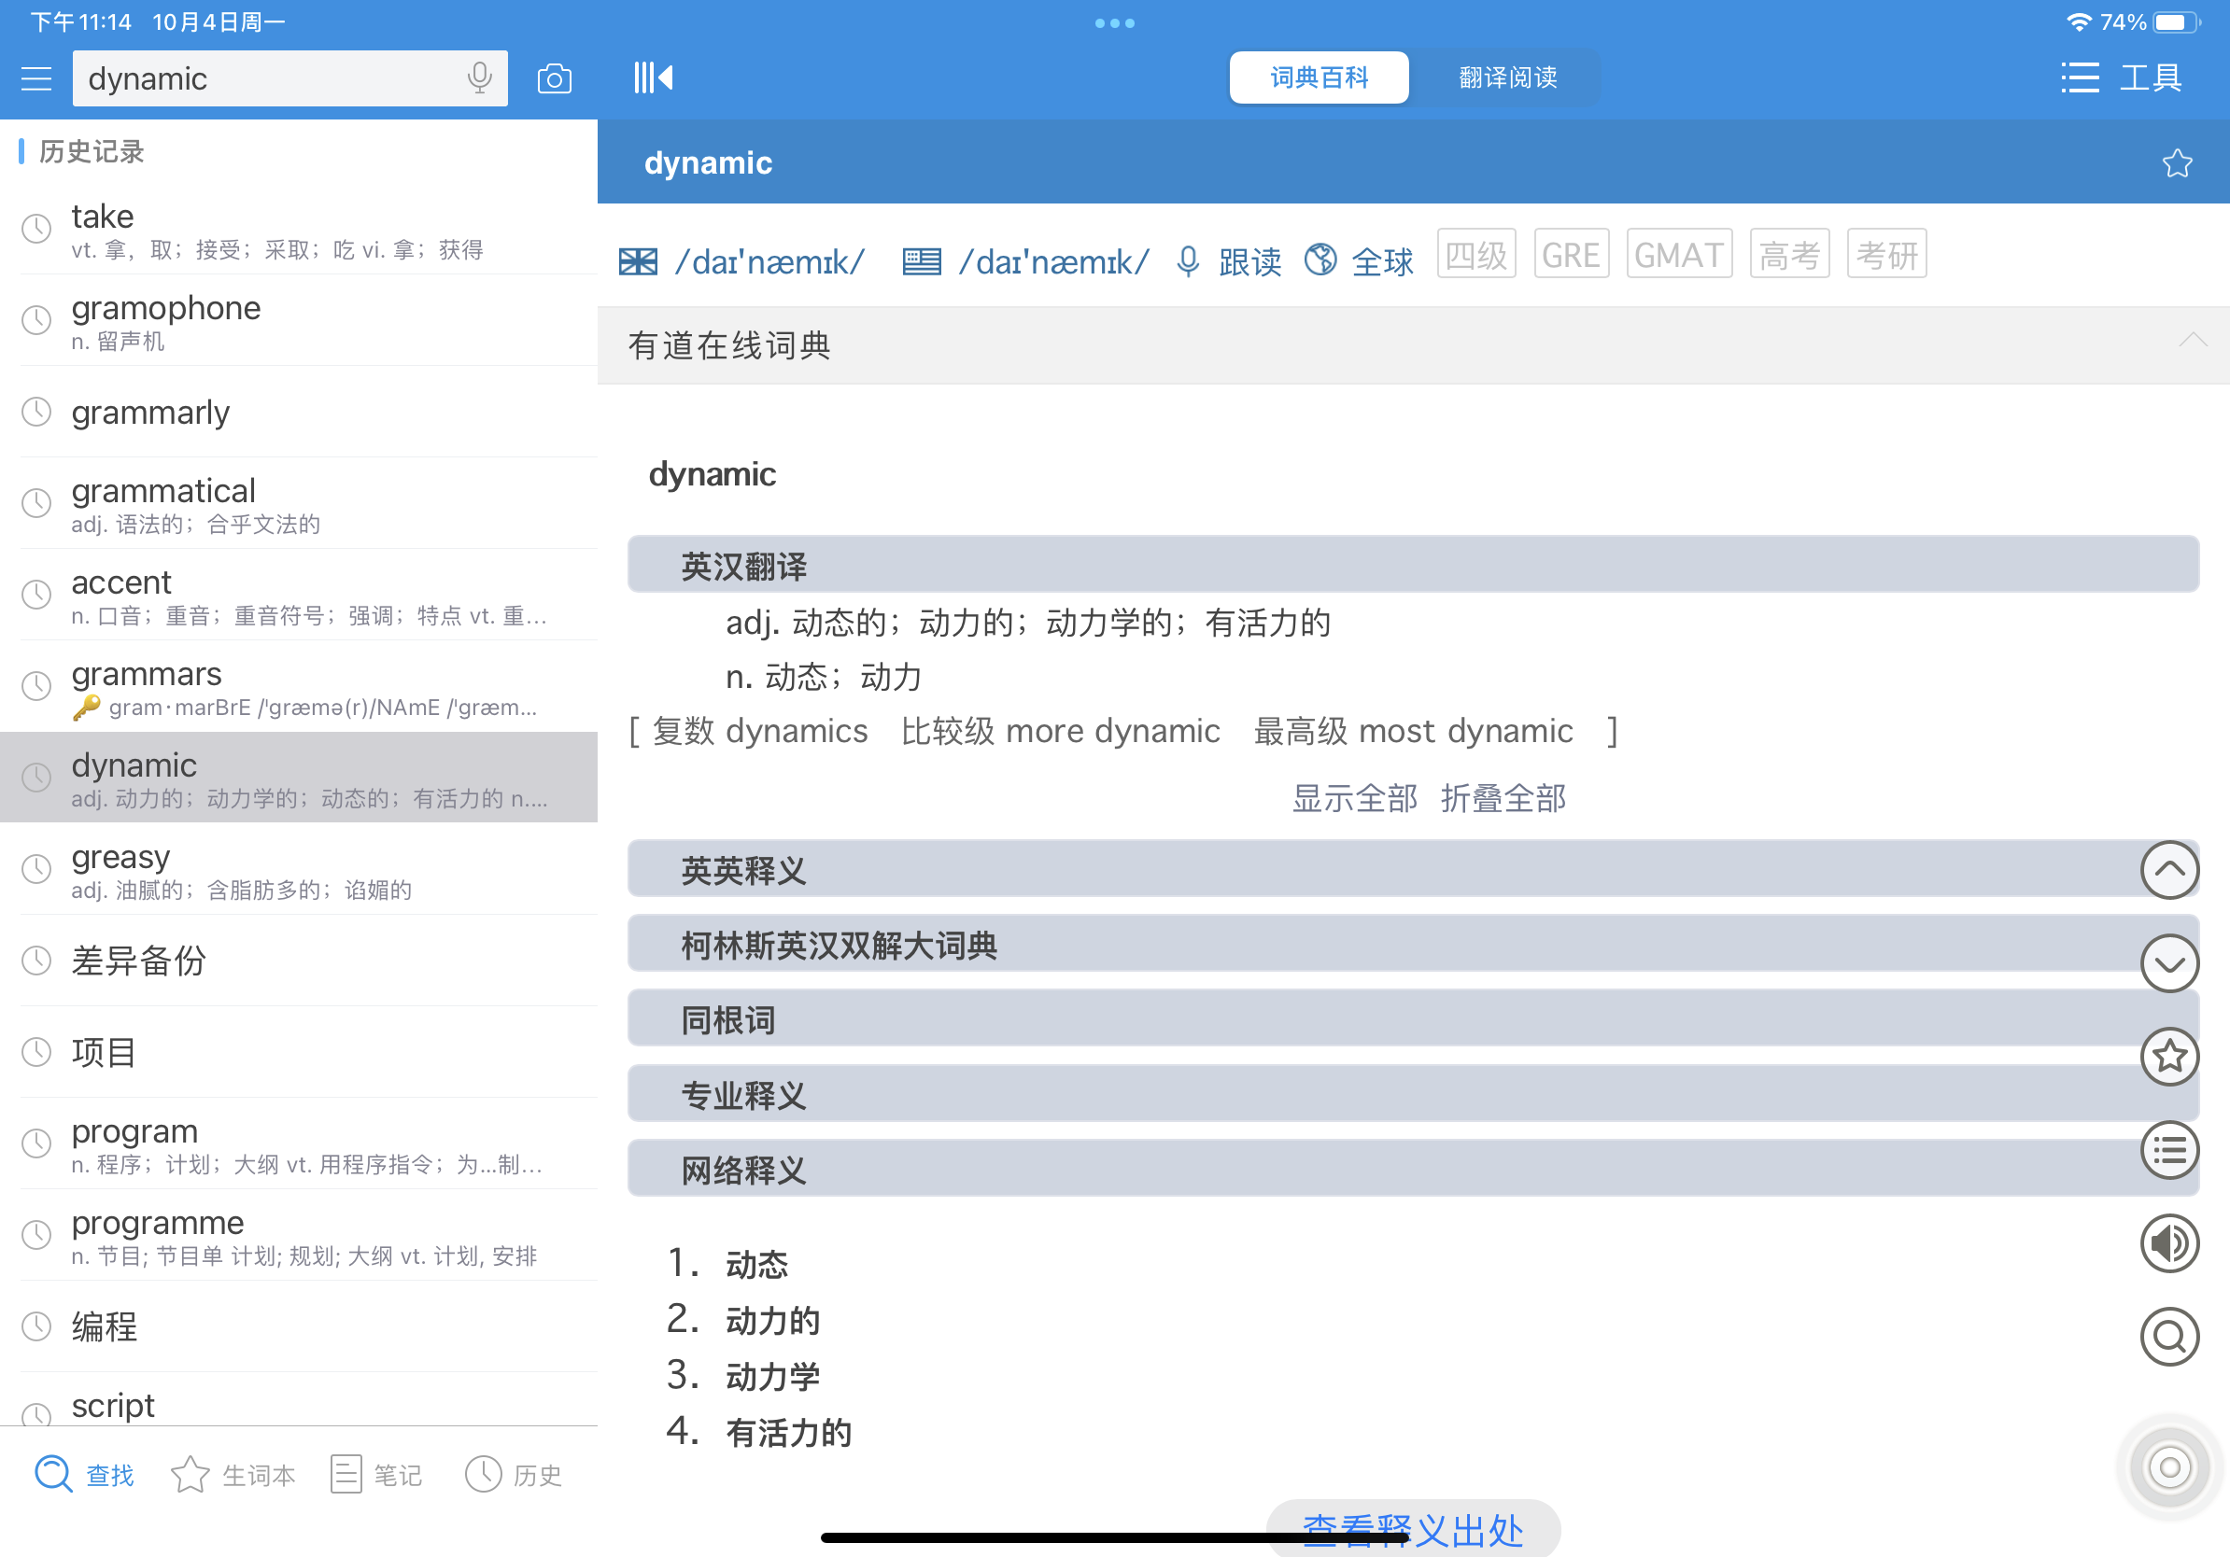Open floating list contents button
Screen dimensions: 2230x1557
coord(2168,1150)
